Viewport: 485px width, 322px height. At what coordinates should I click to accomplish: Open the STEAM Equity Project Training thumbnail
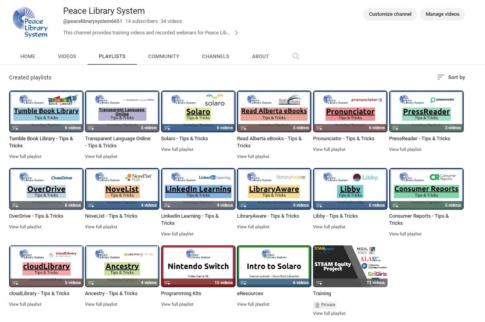[x=350, y=266]
